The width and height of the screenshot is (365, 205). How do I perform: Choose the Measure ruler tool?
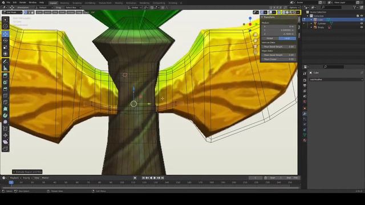[x=5, y=68]
